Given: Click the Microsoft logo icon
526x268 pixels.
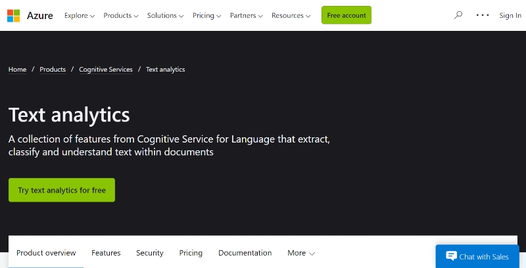Looking at the screenshot, I should point(13,16).
